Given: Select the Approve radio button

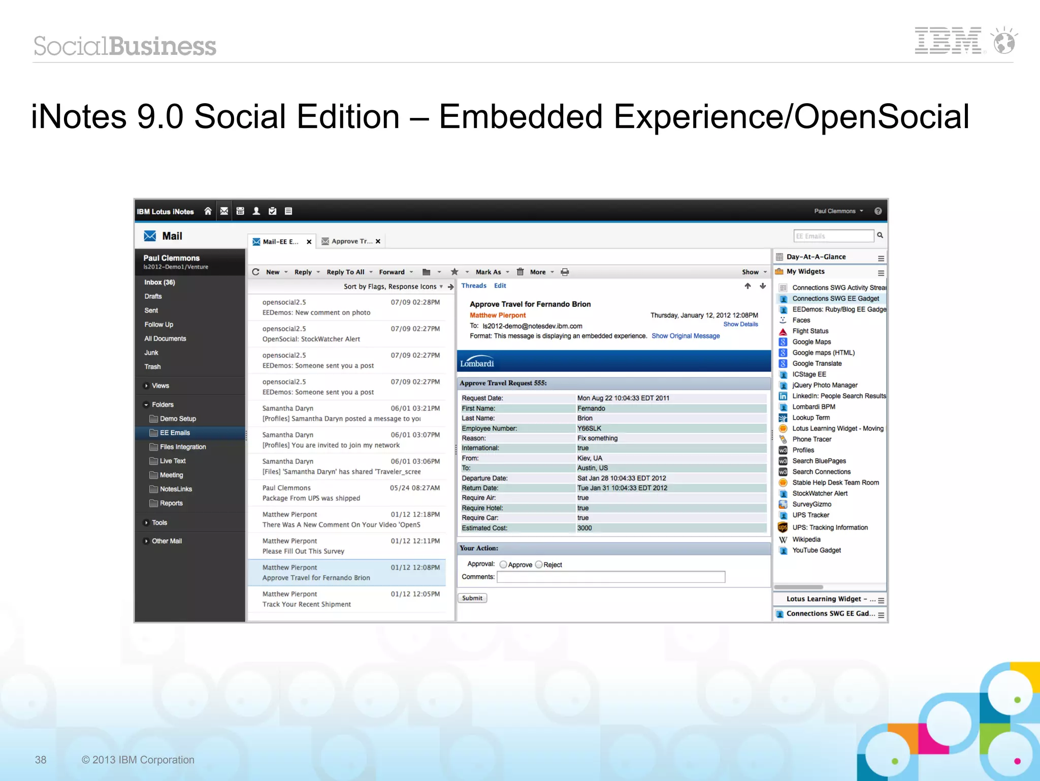Looking at the screenshot, I should pos(503,565).
